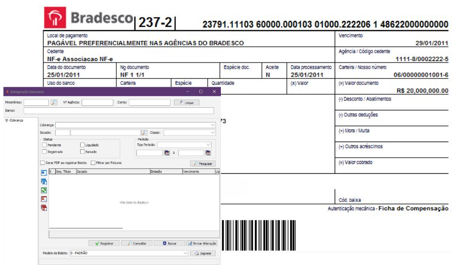452x265 pixels.
Task: Click the period start date field
Action: 150,153
